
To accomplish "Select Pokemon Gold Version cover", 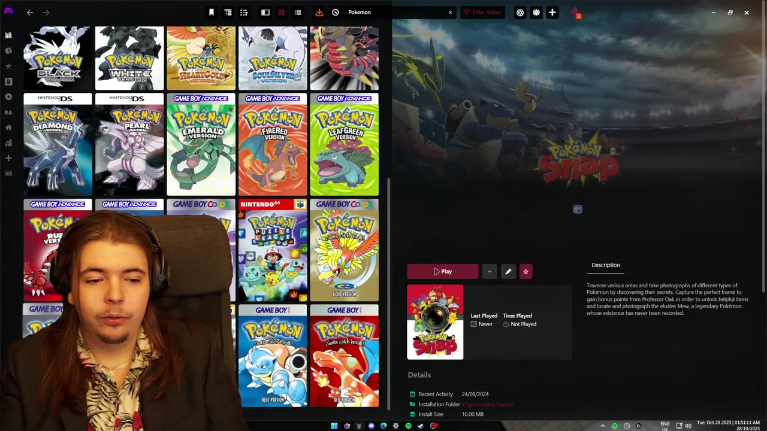I will point(345,250).
